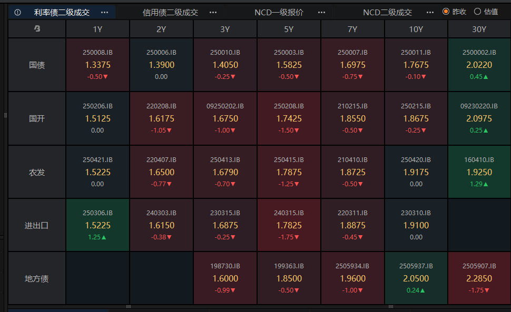Open the more options dots for 信用债二级成交
Screen dimensions: 511x312
tap(213, 12)
